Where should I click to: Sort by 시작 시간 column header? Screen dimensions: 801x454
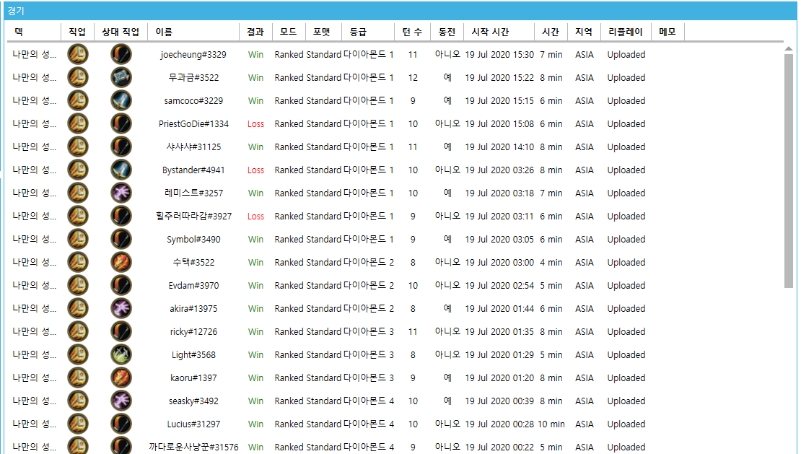tap(499, 32)
